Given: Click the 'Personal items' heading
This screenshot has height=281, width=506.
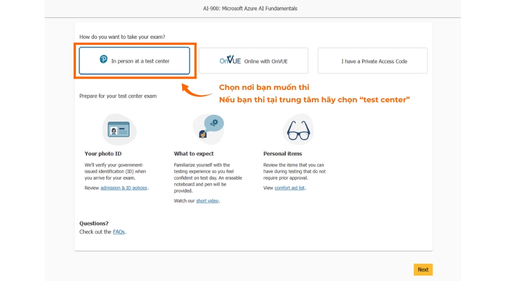Looking at the screenshot, I should 283,153.
